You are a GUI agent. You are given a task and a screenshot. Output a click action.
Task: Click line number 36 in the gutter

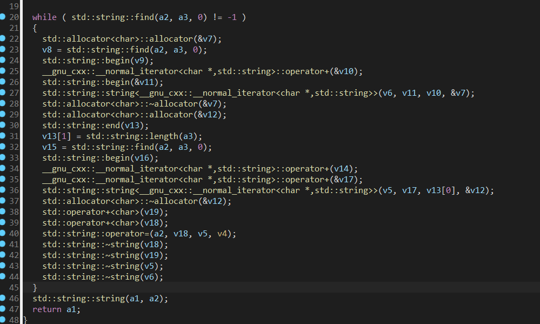[14, 190]
